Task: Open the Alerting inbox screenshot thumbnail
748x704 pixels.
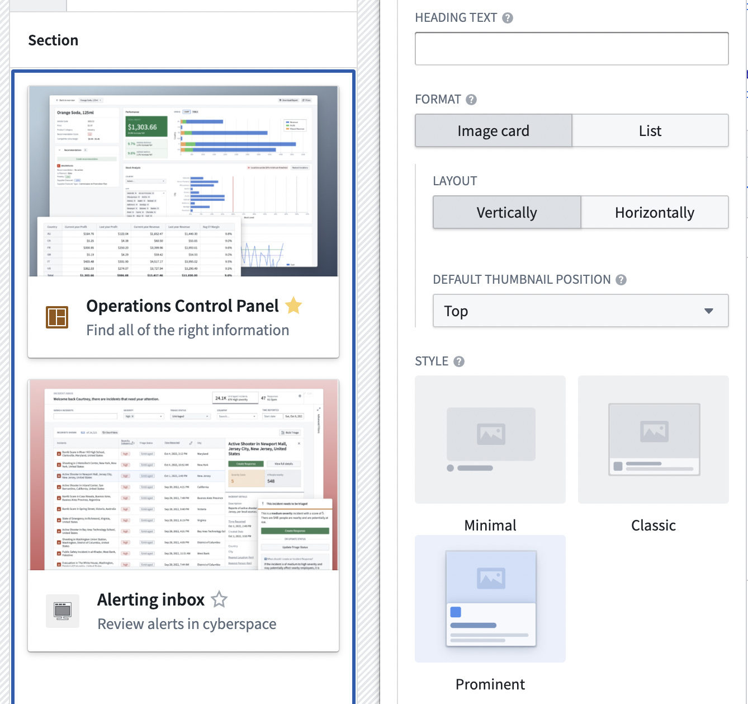Action: 183,475
